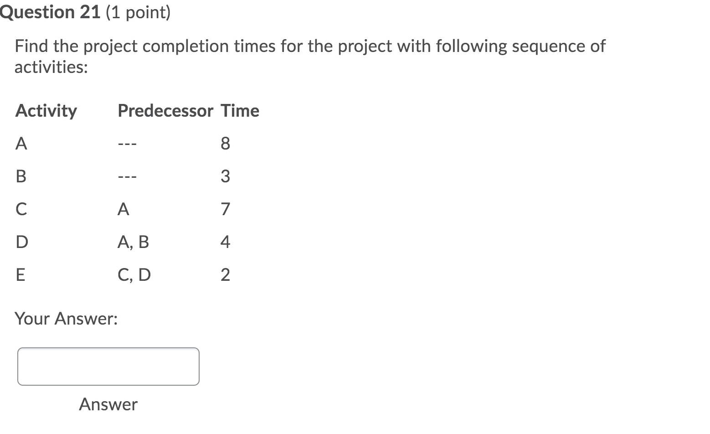The width and height of the screenshot is (710, 434).
Task: Select activity C in the table
Action: coord(21,209)
